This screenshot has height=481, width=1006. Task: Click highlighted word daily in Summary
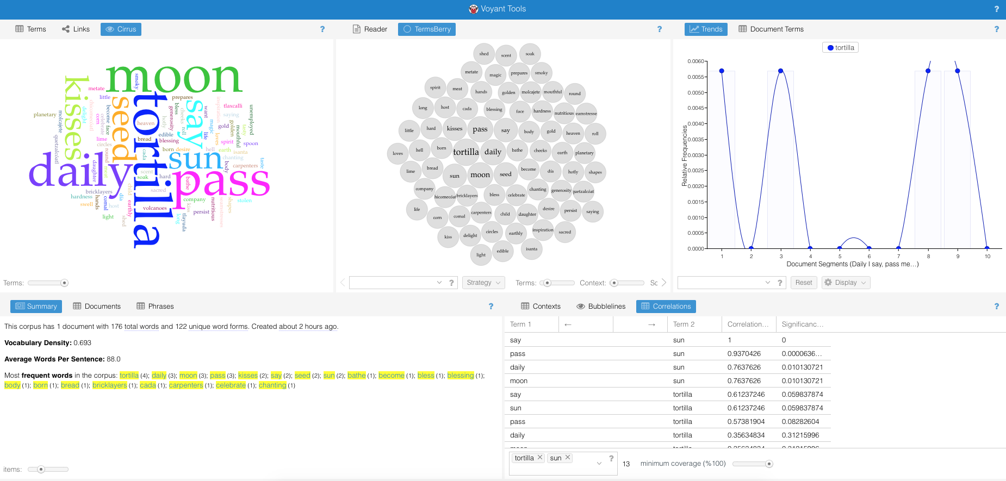159,376
